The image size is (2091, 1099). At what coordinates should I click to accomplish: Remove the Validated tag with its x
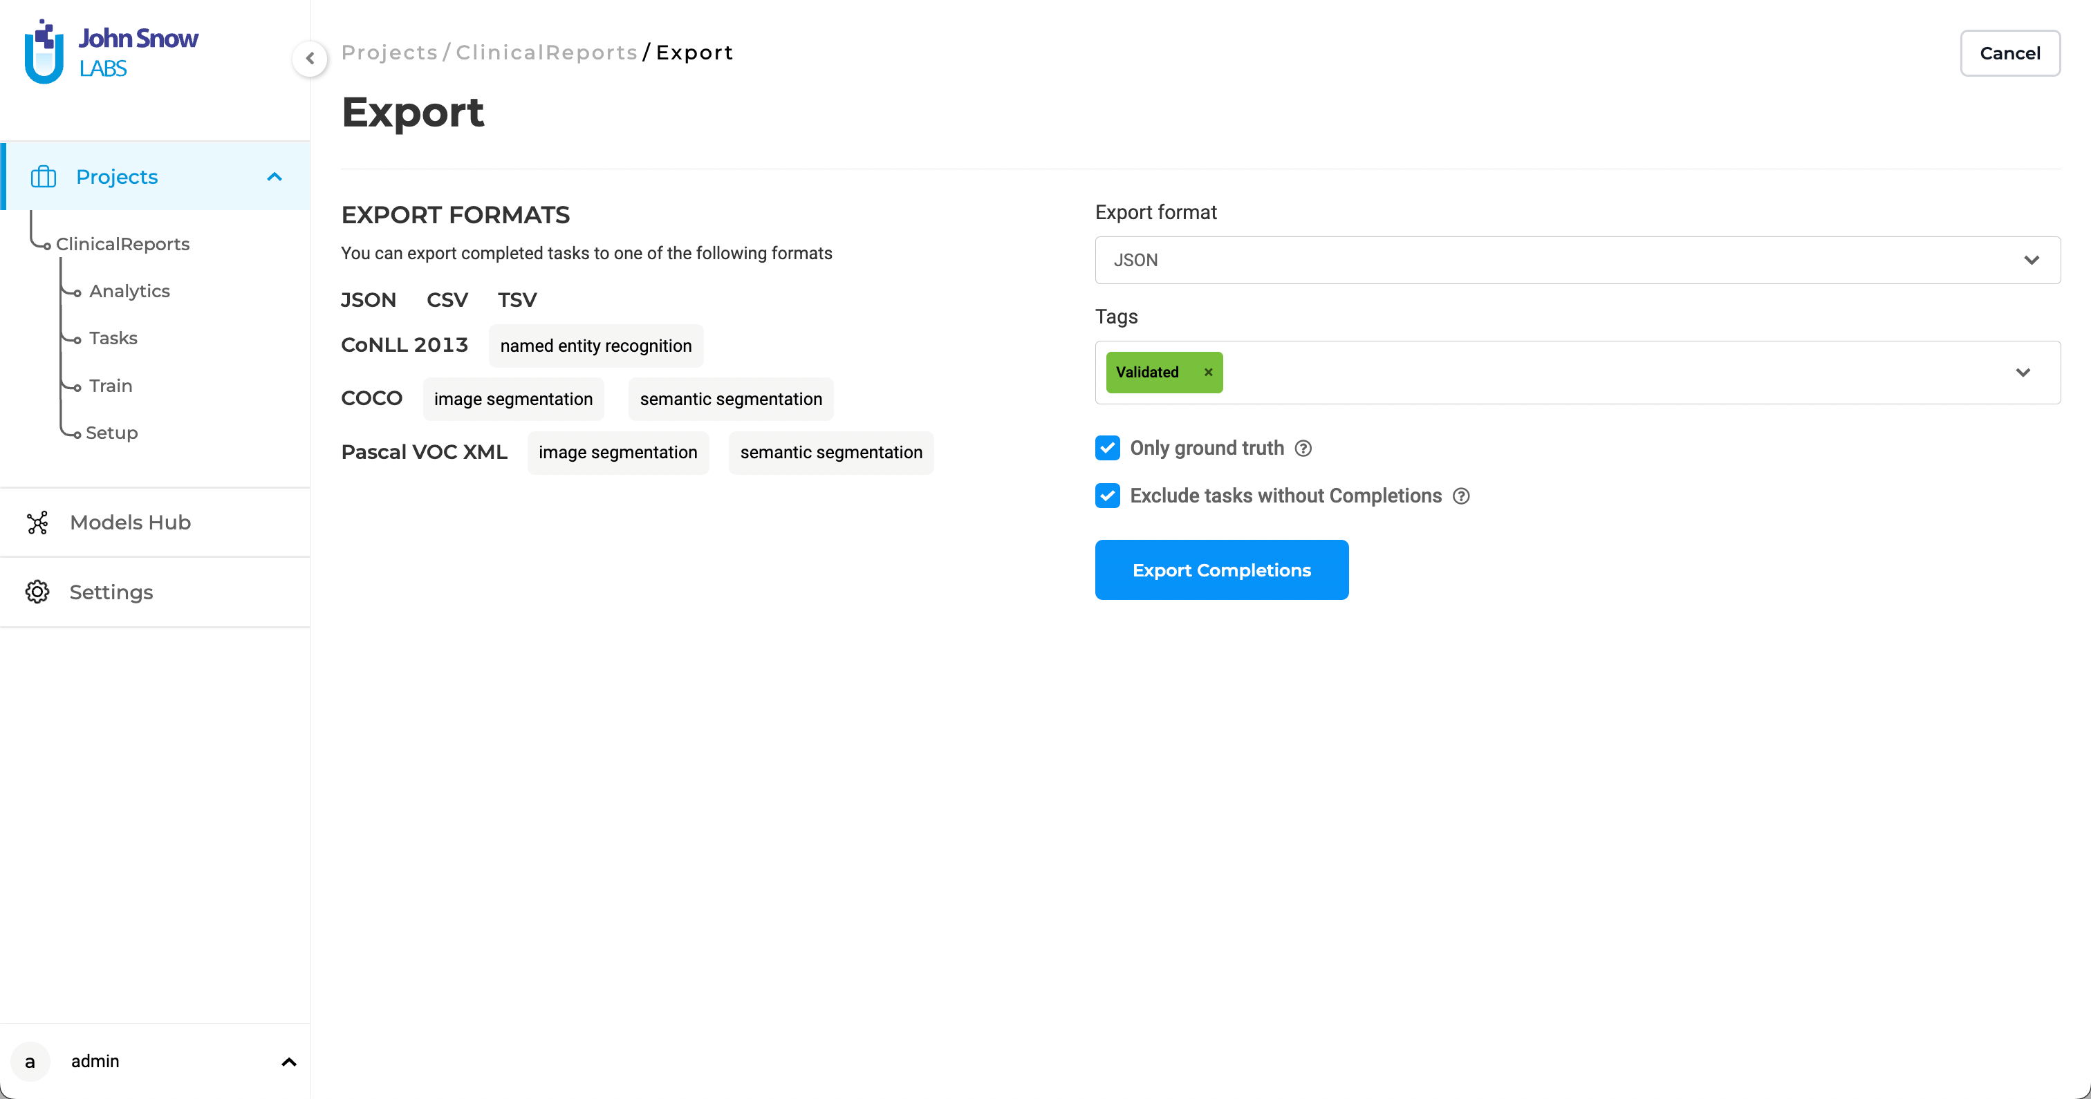coord(1208,373)
